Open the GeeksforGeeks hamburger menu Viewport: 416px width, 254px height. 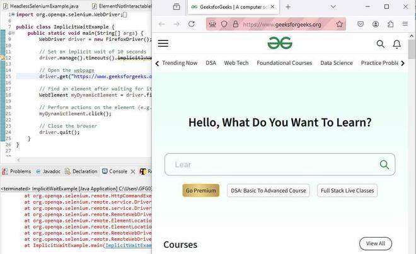click(163, 43)
